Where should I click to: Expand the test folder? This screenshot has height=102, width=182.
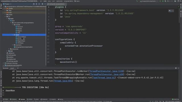pyautogui.click(x=7, y=51)
